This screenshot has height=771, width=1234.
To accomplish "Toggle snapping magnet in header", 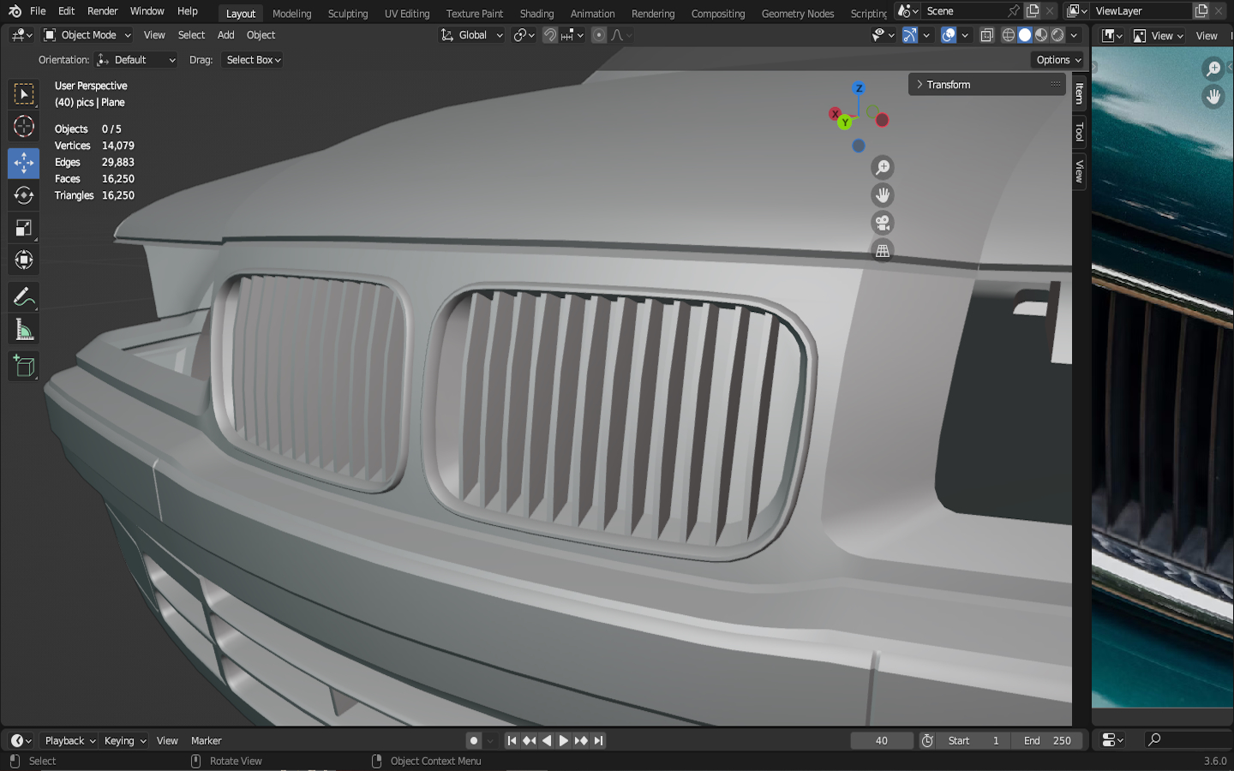I will coord(550,35).
